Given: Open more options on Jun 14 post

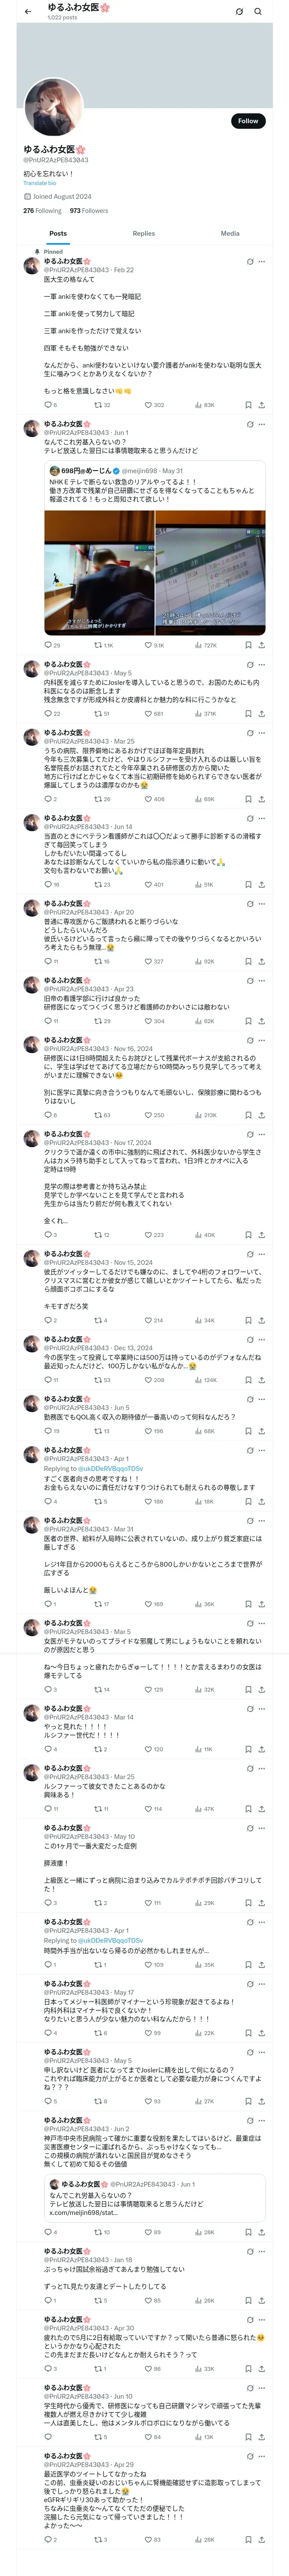Looking at the screenshot, I should point(262,818).
